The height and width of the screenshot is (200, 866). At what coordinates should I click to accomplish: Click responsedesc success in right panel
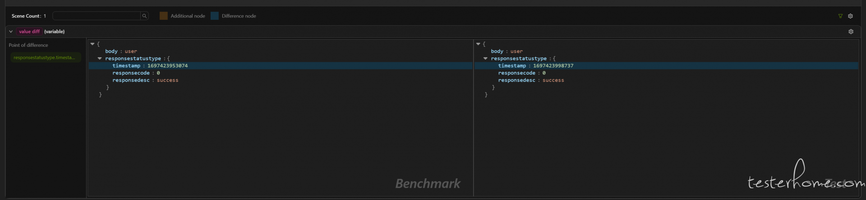click(531, 80)
